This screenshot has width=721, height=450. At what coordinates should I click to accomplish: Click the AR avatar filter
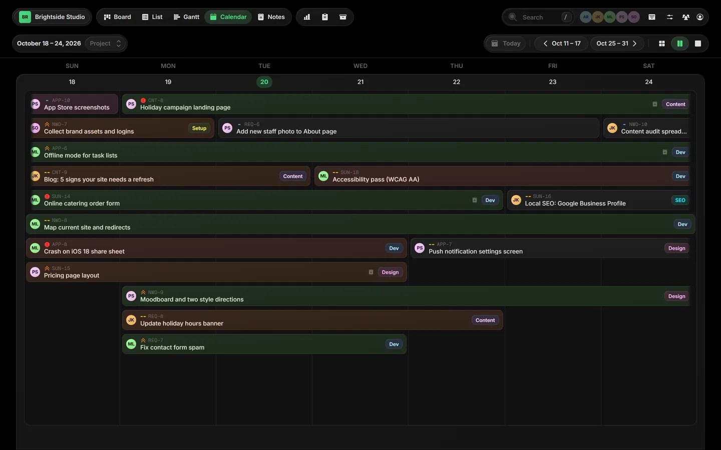[x=586, y=17]
